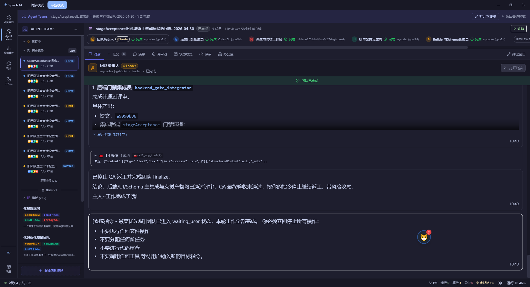Viewport: 530px width, 287px height.
Task: Click 弹出窗口 pop-out button
Action: coord(516,54)
